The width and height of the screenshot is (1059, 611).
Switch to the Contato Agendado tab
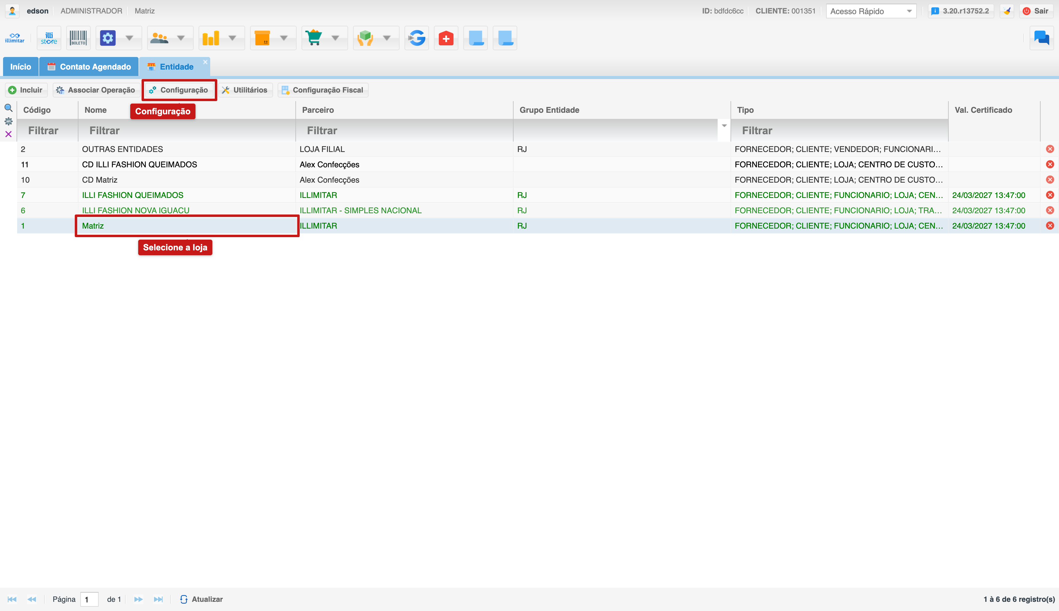(x=89, y=67)
